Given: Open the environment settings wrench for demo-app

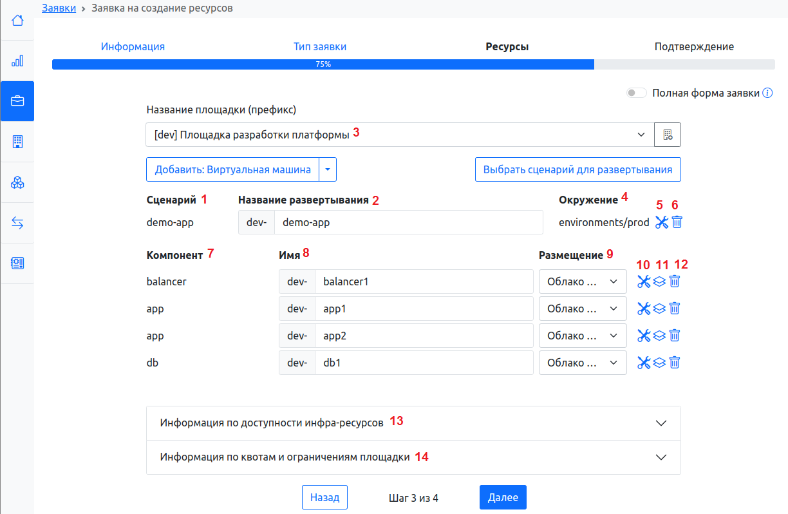Looking at the screenshot, I should tap(661, 222).
